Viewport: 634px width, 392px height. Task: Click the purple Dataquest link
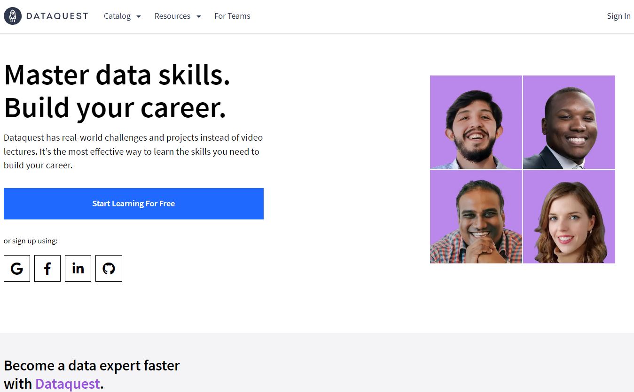68,384
